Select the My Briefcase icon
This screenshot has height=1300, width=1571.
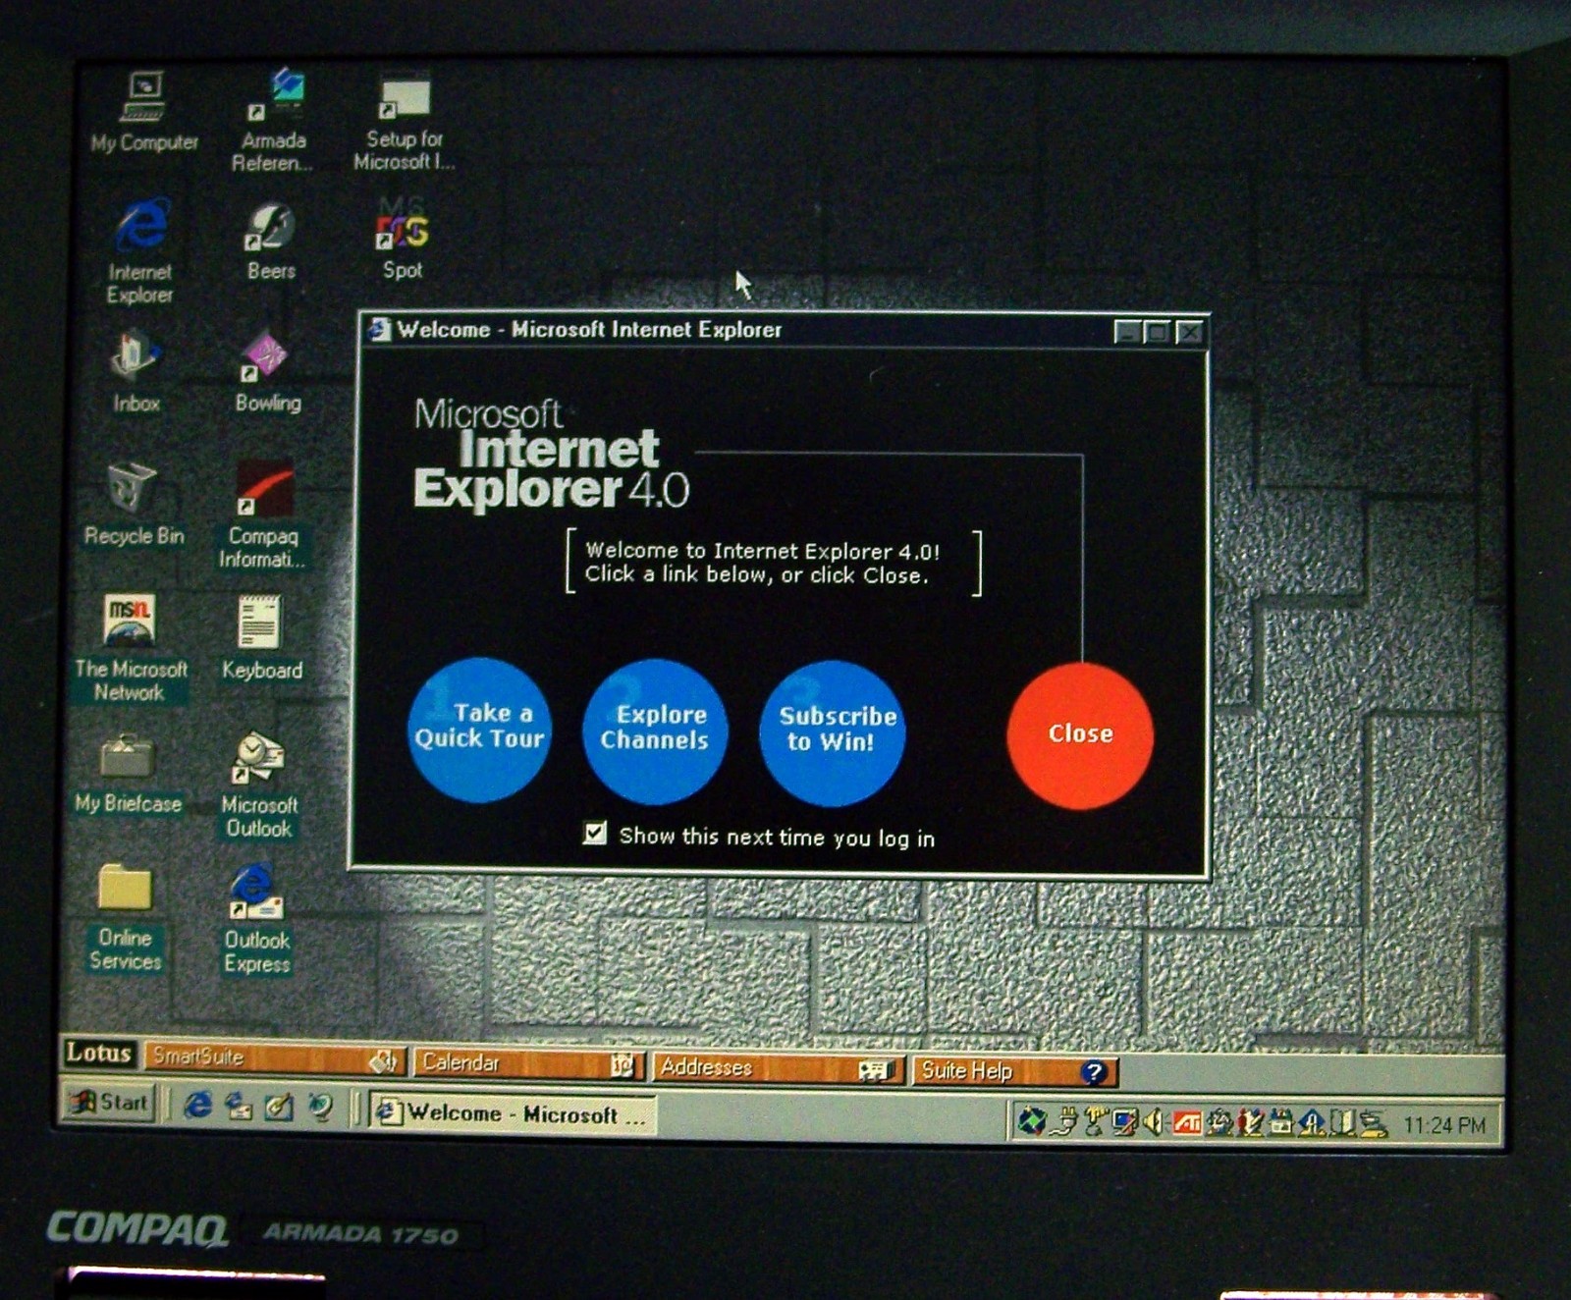pos(128,774)
